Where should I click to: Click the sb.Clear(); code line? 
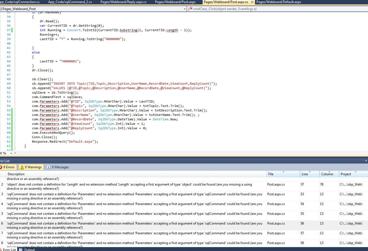tap(43, 79)
